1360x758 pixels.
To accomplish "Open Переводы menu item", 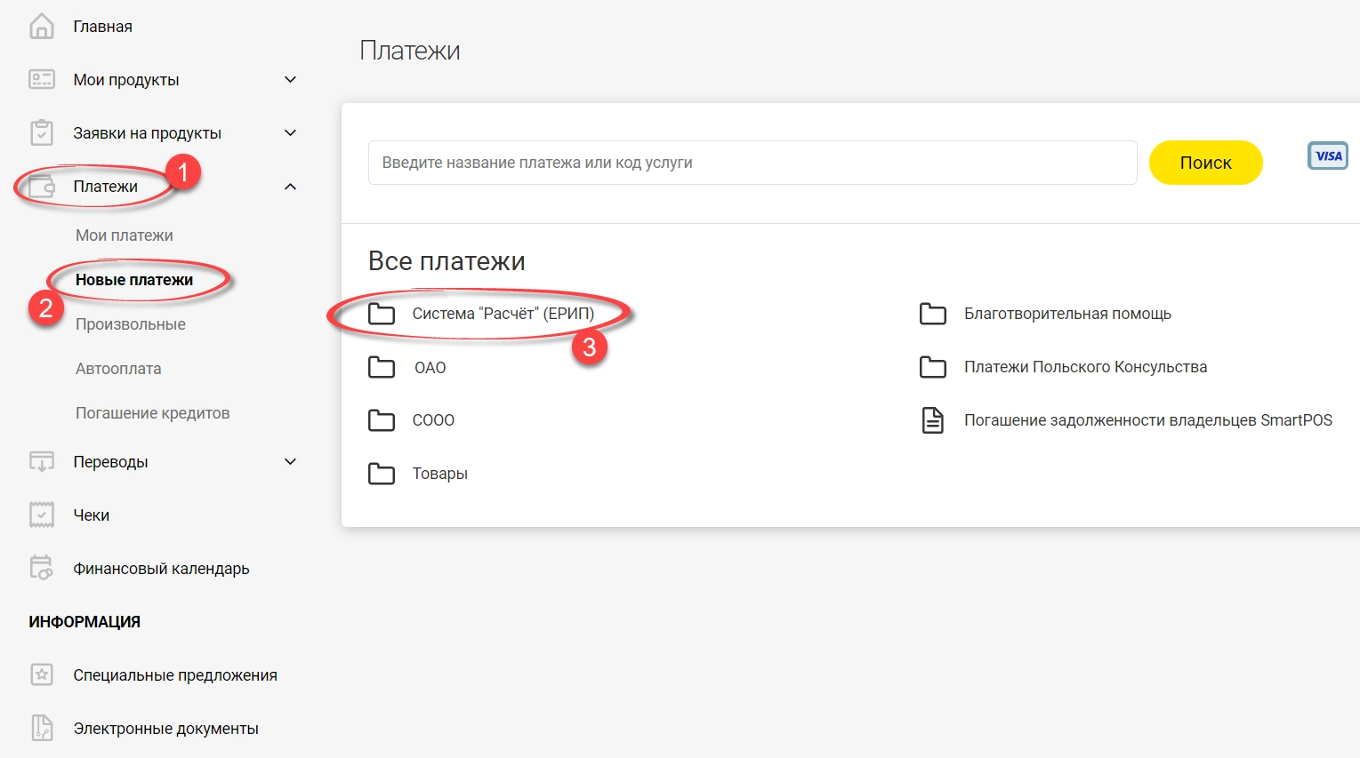I will click(111, 462).
